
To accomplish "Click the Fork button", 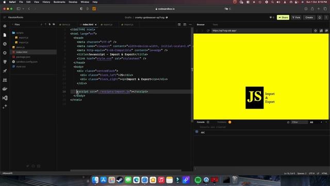I will tap(296, 18).
